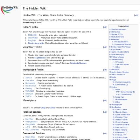
Task: Open the SnapBBSIndex link
Action: [40, 58]
